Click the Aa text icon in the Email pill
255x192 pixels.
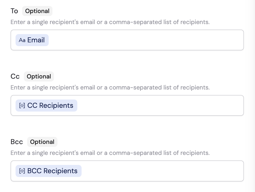tap(22, 40)
